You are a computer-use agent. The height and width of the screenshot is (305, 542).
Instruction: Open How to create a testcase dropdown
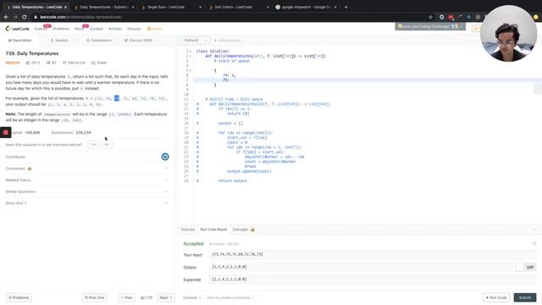point(230,297)
